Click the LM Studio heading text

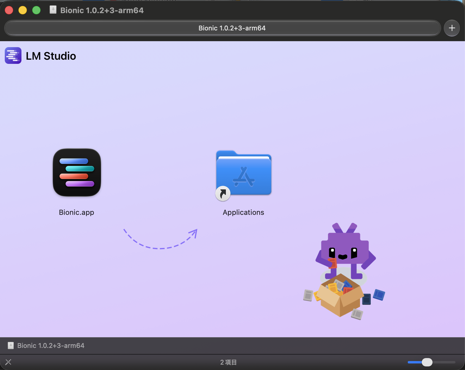[51, 56]
